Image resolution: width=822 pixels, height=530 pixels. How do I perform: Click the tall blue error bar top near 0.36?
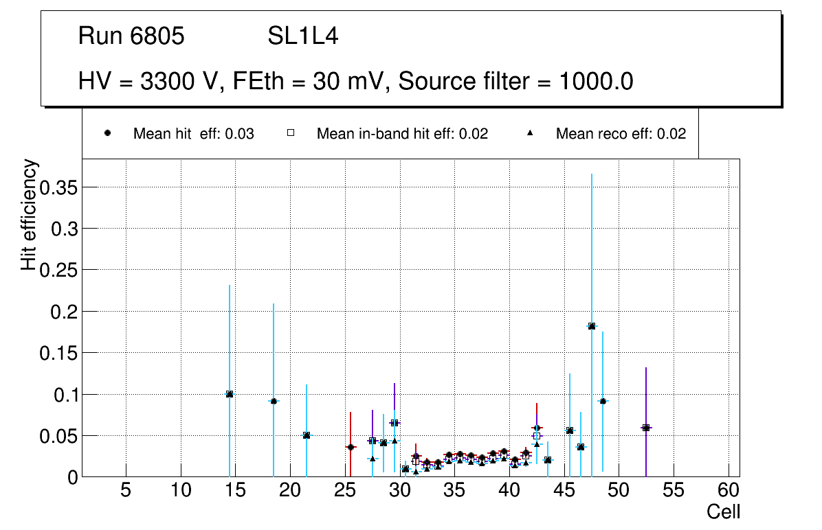[592, 176]
